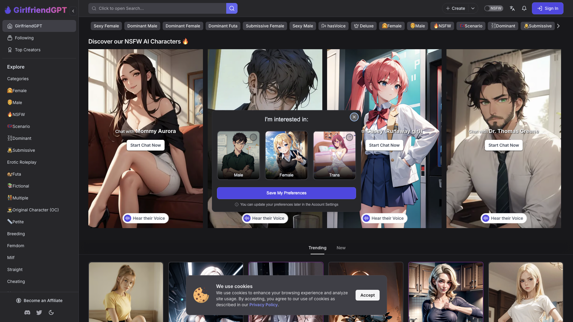Image resolution: width=573 pixels, height=322 pixels.
Task: Click Accept on the cookies banner
Action: coord(367,295)
